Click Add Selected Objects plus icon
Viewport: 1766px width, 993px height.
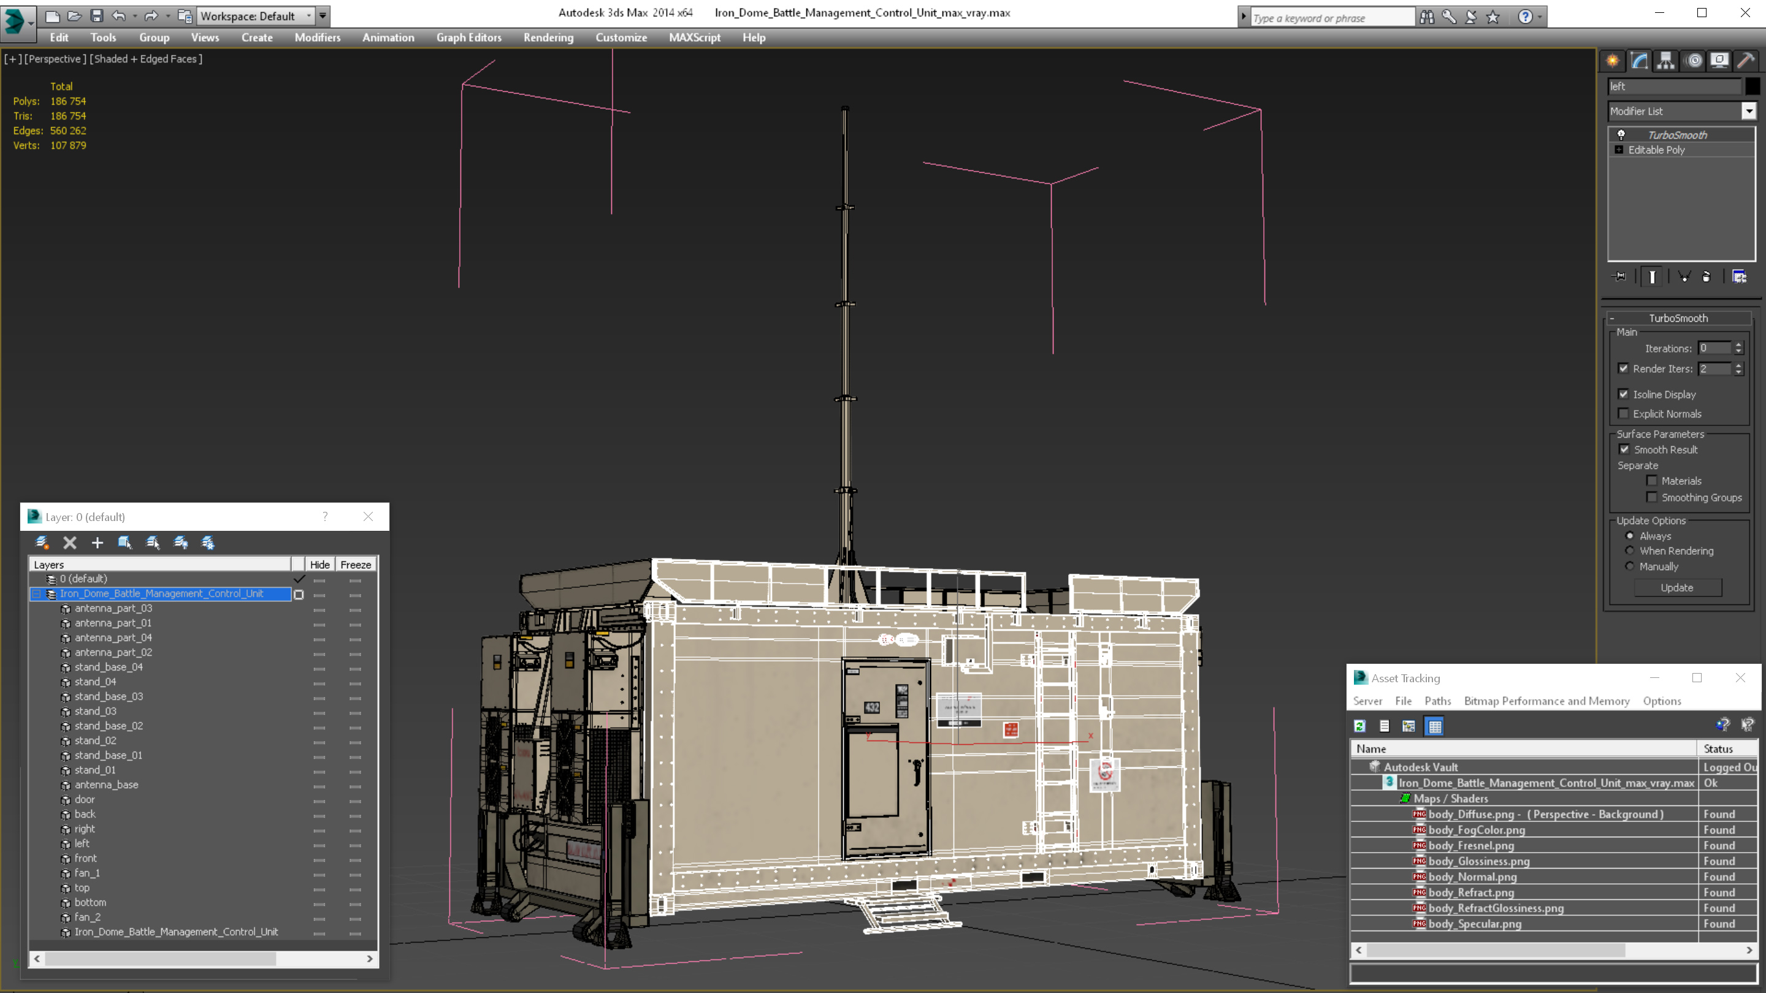[x=97, y=542]
